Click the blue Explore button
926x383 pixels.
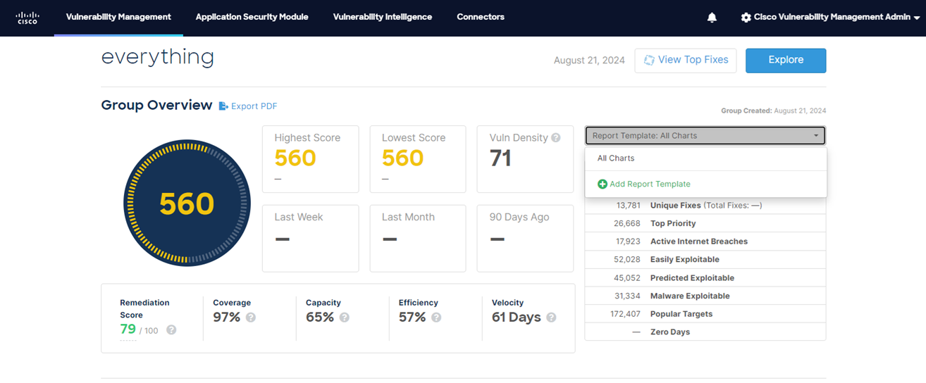[786, 61]
